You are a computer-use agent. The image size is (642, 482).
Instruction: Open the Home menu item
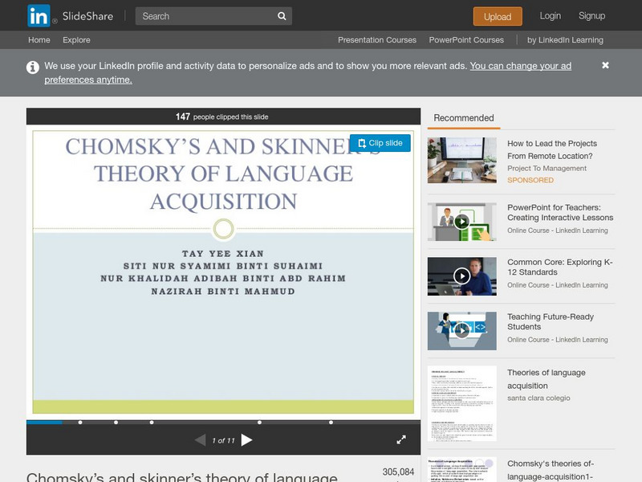click(39, 40)
